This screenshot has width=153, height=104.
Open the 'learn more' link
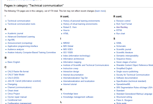[x=100, y=11]
